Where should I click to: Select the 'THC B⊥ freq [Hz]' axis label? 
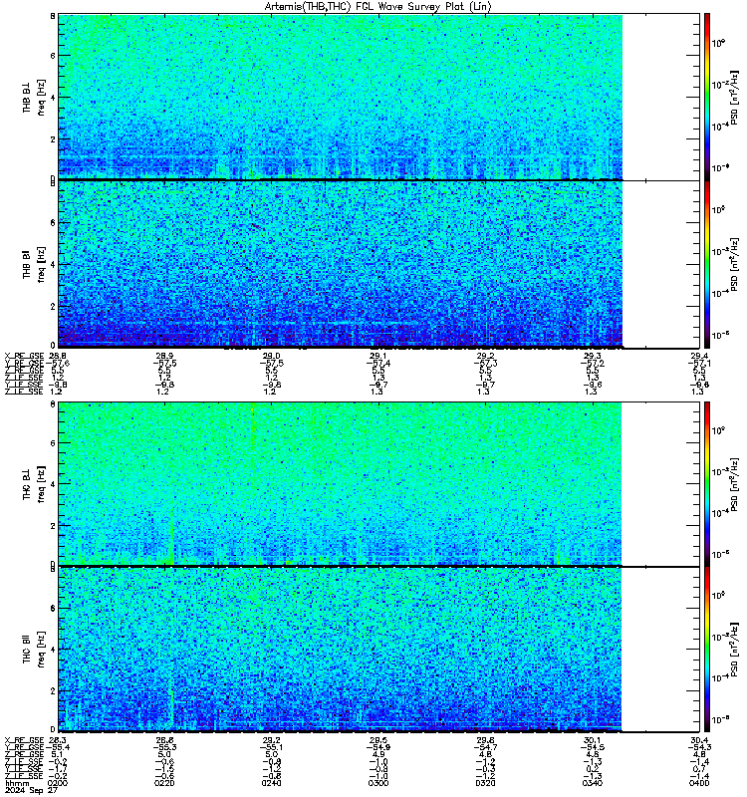pyautogui.click(x=34, y=484)
